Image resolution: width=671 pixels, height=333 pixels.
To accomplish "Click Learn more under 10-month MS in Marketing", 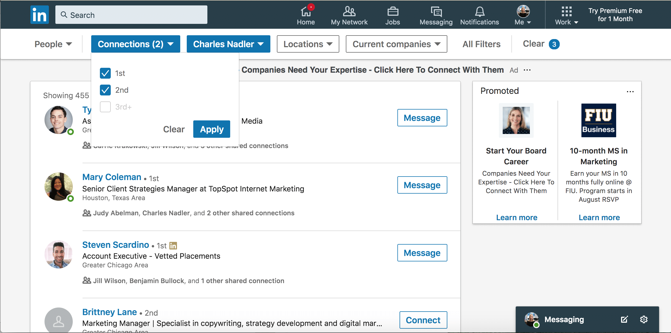I will (x=599, y=217).
